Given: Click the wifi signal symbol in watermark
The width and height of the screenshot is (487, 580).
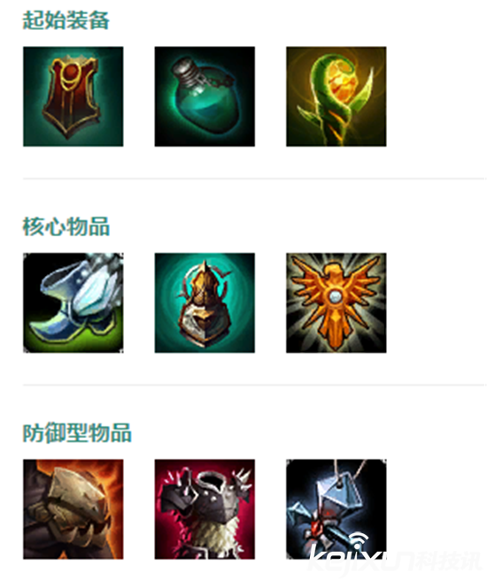Looking at the screenshot, I should [358, 541].
